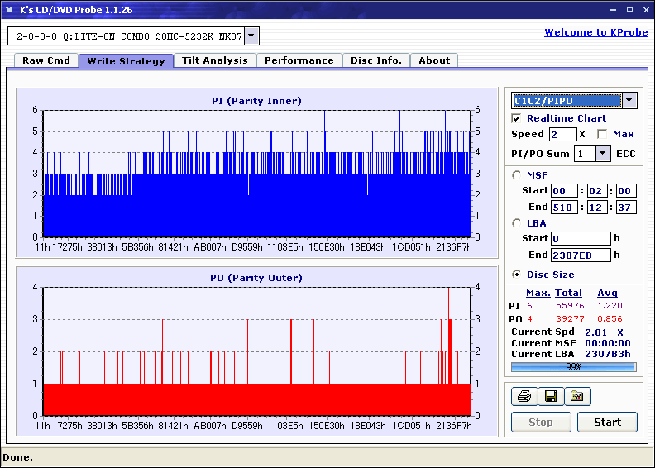Viewport: 655px width, 468px height.
Task: Click the LBA End field showing 2307EB
Action: [580, 255]
